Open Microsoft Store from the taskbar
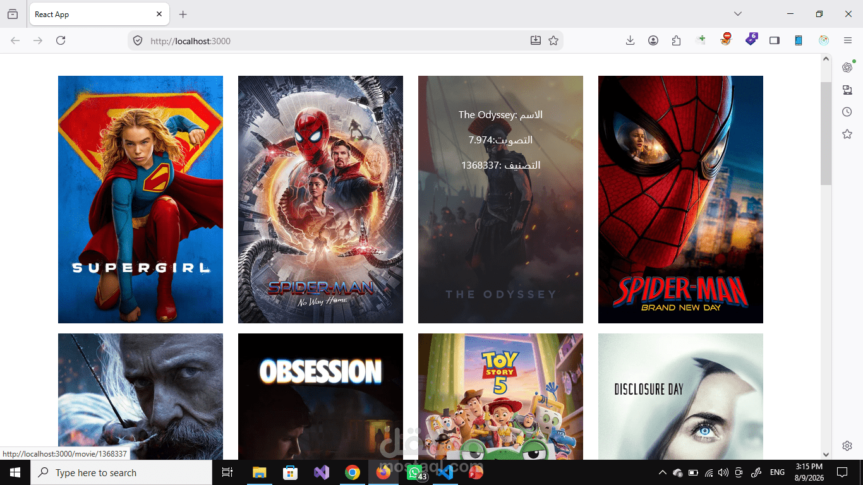863x485 pixels. coord(291,472)
